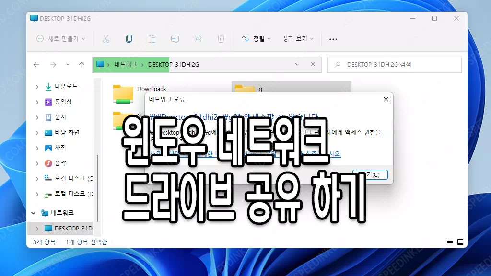Image resolution: width=491 pixels, height=276 pixels.
Task: Select 문서 in the navigation pane
Action: (60, 117)
